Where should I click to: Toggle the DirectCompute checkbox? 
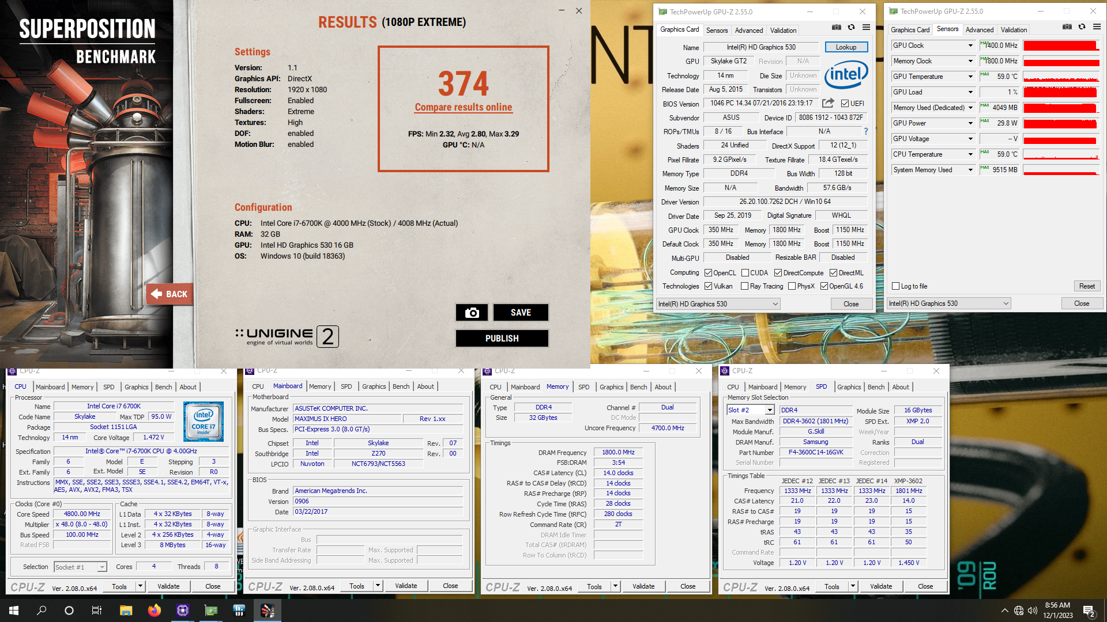778,273
